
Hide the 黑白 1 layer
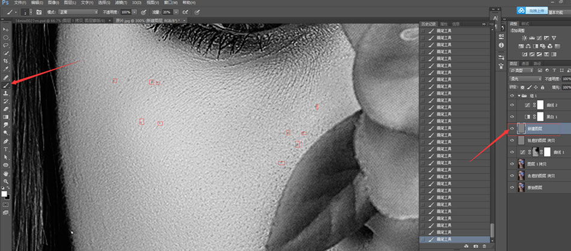[512, 116]
